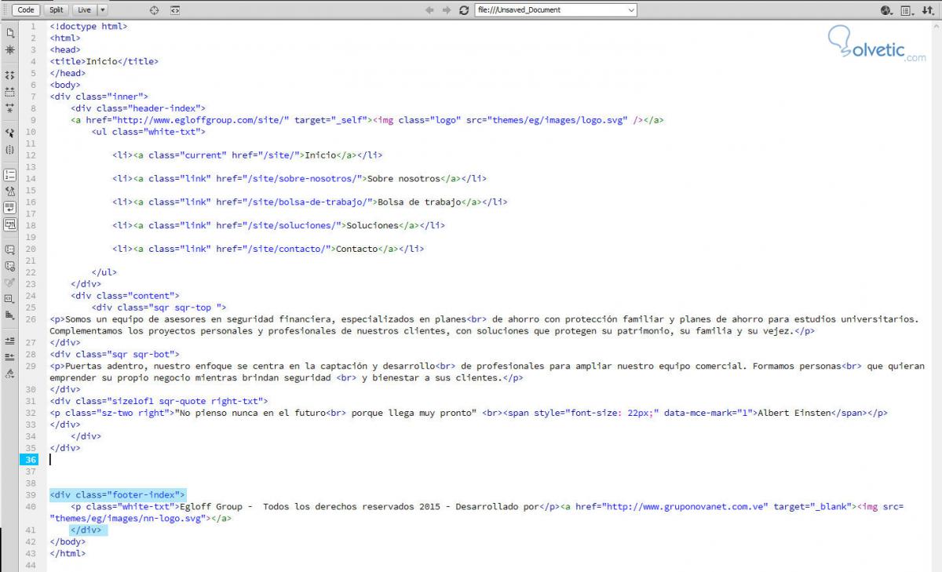Click the Sobre nosotros list item code
This screenshot has width=942, height=572.
(x=299, y=178)
